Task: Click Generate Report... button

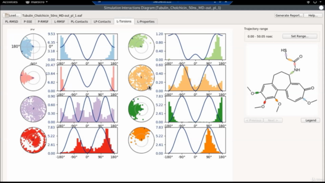Action: (289, 15)
